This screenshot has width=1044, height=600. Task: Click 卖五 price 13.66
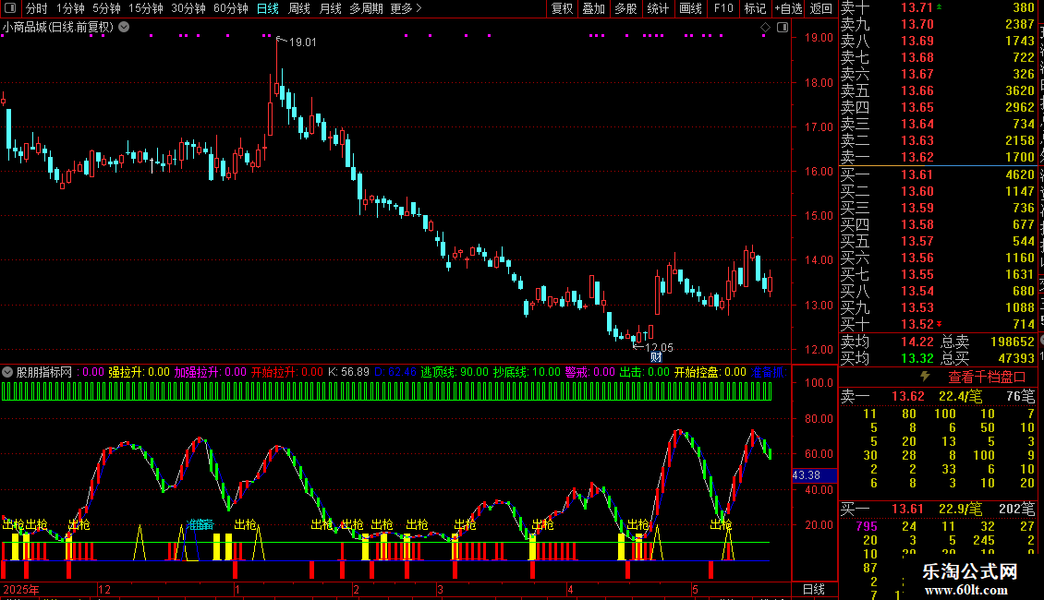917,90
